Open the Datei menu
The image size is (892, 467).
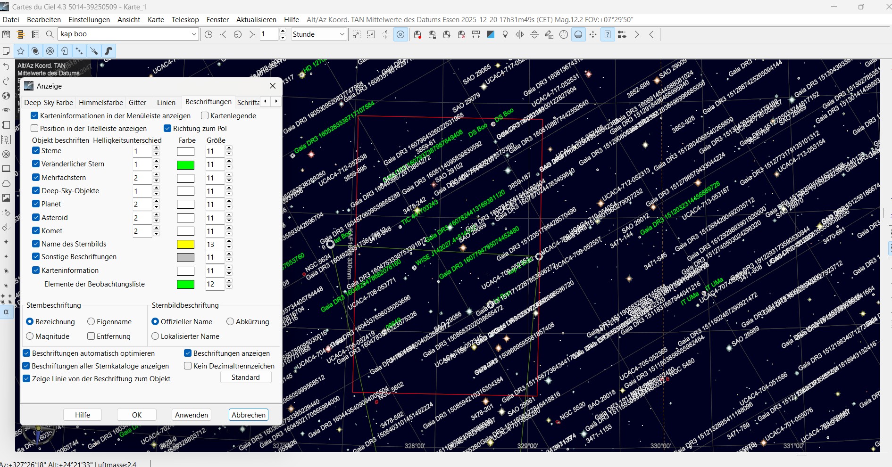coord(11,20)
